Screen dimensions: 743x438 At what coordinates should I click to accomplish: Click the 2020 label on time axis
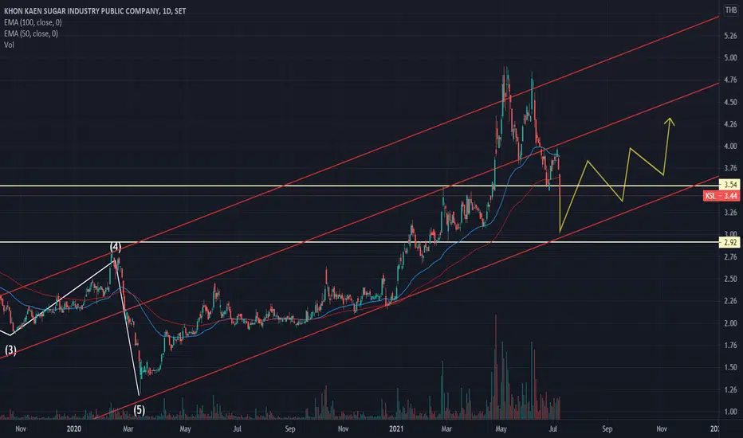tap(74, 429)
